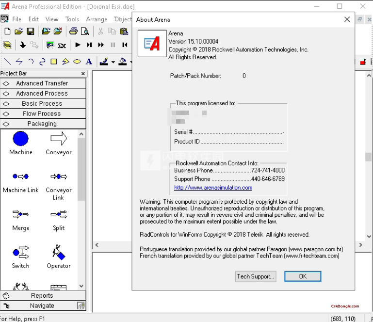Pick the Conveyor module icon
373x322 pixels.
(x=58, y=139)
